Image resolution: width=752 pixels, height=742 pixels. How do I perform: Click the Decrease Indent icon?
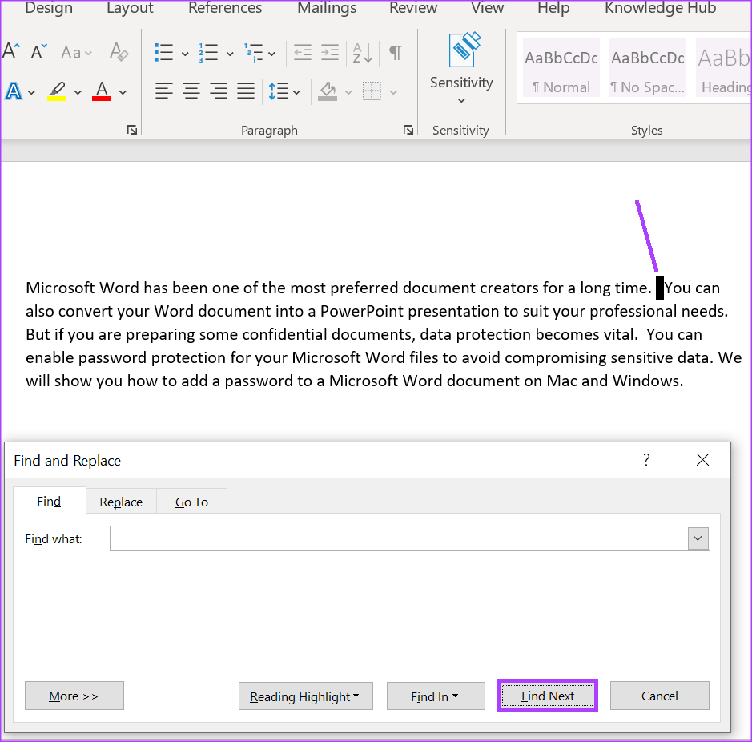coord(303,52)
